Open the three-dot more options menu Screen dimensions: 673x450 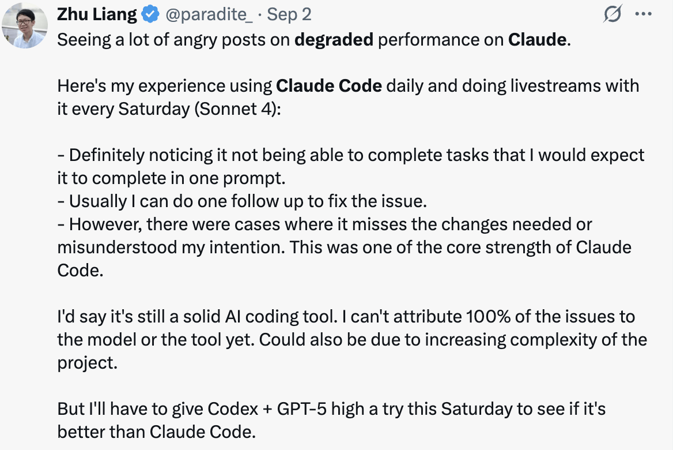pyautogui.click(x=642, y=15)
